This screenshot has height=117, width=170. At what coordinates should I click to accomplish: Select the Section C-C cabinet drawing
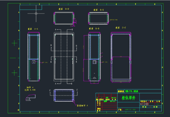[121, 57]
